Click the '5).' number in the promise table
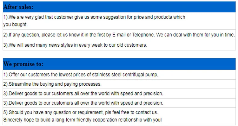The image size is (238, 126). pyautogui.click(x=6, y=112)
